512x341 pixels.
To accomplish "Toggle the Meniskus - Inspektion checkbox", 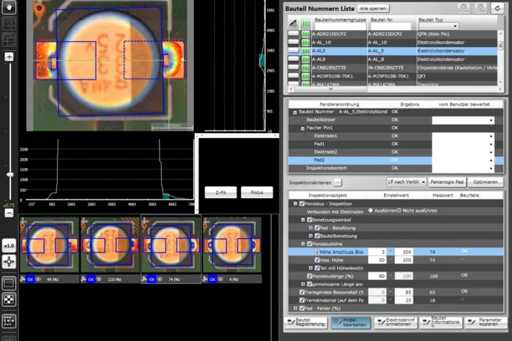I will pos(302,203).
